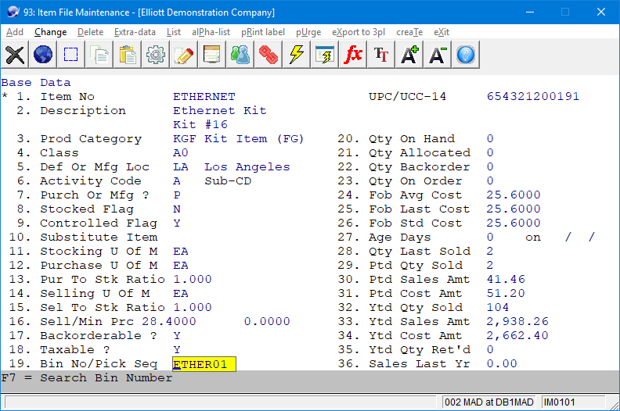Click the description value Ethernet Kit
620x411 pixels.
tap(219, 110)
